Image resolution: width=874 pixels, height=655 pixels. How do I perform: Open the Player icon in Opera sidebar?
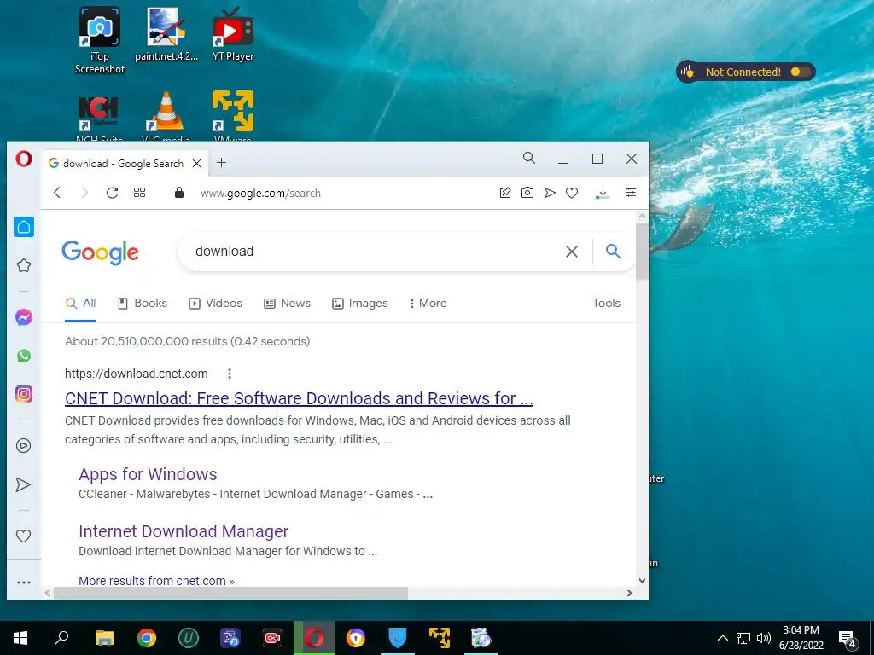pos(23,445)
